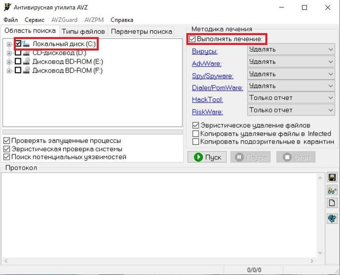Screen dimensions: 340x275
Task: Expand the Локальный диск (C:) tree node
Action: click(9, 44)
